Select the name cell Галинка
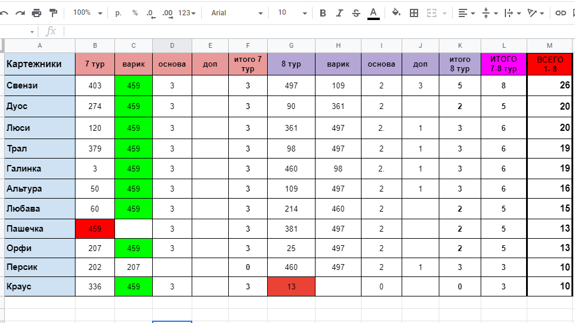The image size is (575, 323). coord(40,169)
